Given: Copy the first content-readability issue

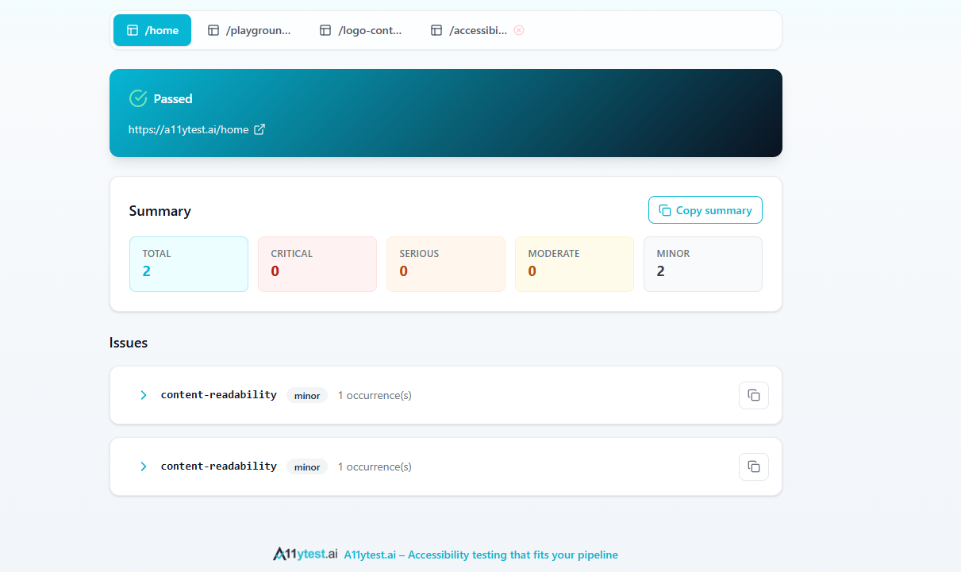Looking at the screenshot, I should 753,395.
